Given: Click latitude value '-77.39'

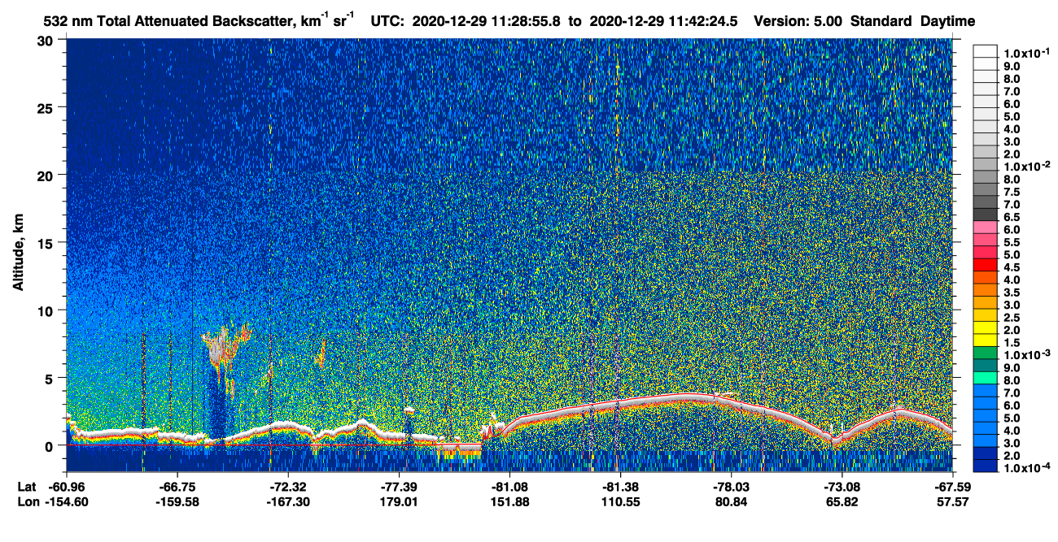Looking at the screenshot, I should (x=399, y=487).
